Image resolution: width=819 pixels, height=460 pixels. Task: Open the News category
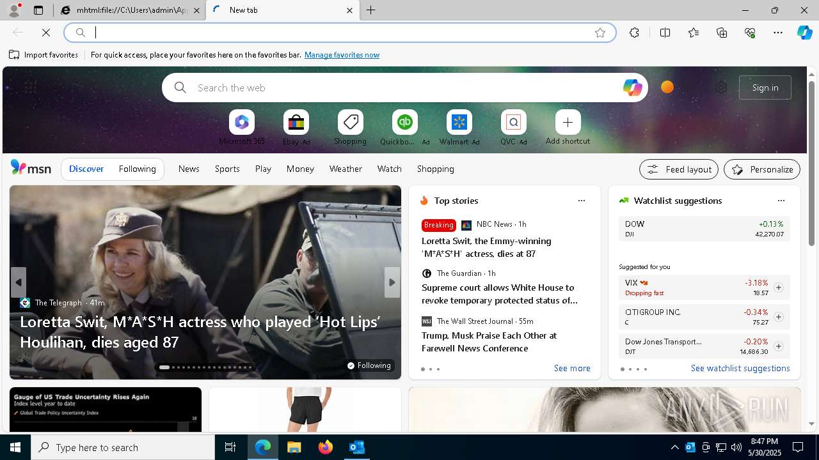(189, 169)
